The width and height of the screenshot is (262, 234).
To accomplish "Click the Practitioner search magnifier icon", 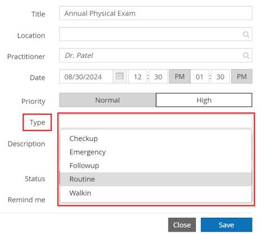I will (246, 56).
